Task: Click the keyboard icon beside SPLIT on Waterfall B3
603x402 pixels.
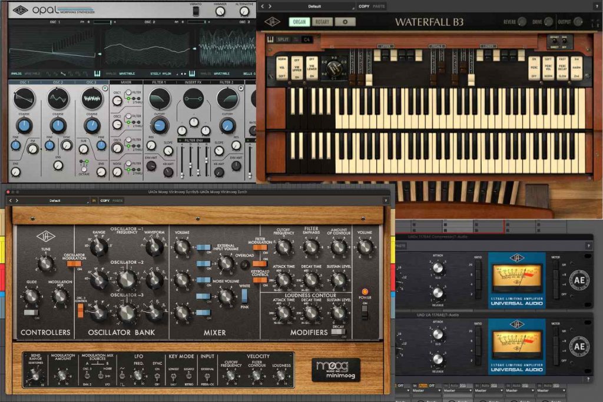Action: pyautogui.click(x=270, y=39)
